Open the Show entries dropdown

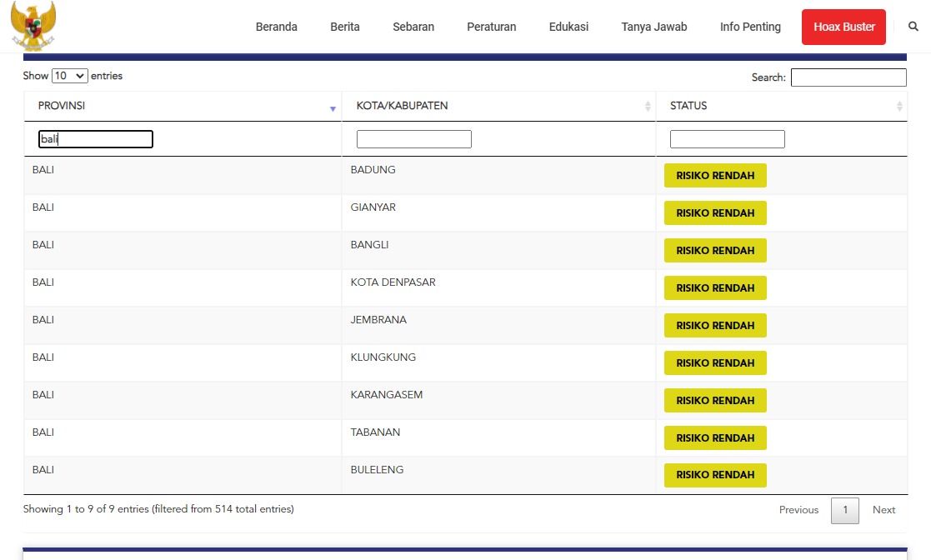pos(69,76)
